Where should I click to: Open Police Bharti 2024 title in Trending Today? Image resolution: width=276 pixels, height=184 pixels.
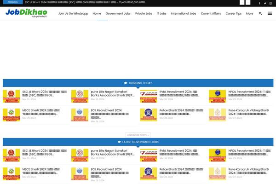[181, 112]
